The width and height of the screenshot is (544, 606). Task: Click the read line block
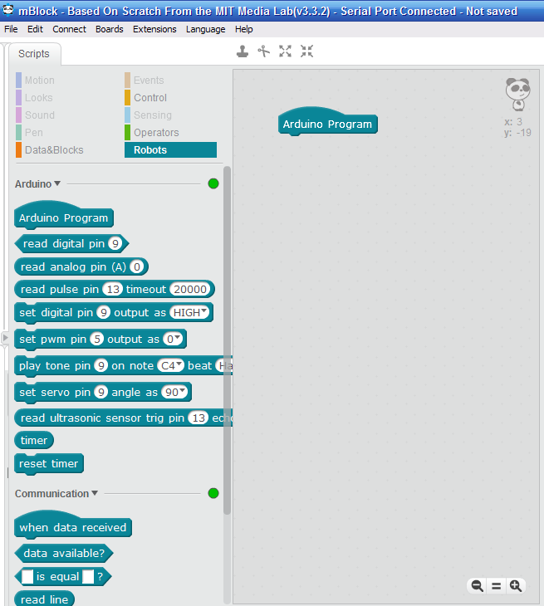pos(44,599)
